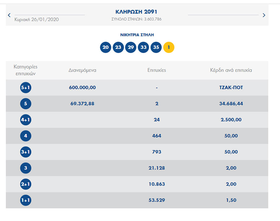Click the ΚΛΗΡΩΣΗ 2091 heading
Image resolution: width=280 pixels, height=221 pixels.
click(x=136, y=12)
